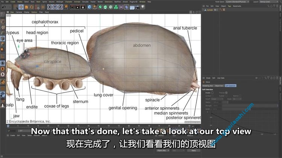The image size is (282, 158).
Task: Click the green Subdivision Surface generator icon
Action: click(100, 7)
